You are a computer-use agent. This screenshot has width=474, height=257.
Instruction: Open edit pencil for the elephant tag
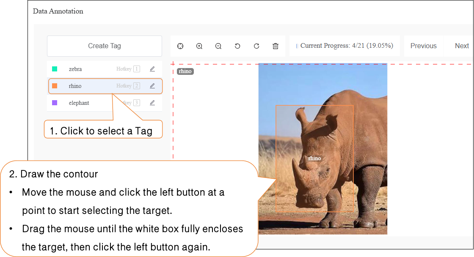tap(152, 103)
